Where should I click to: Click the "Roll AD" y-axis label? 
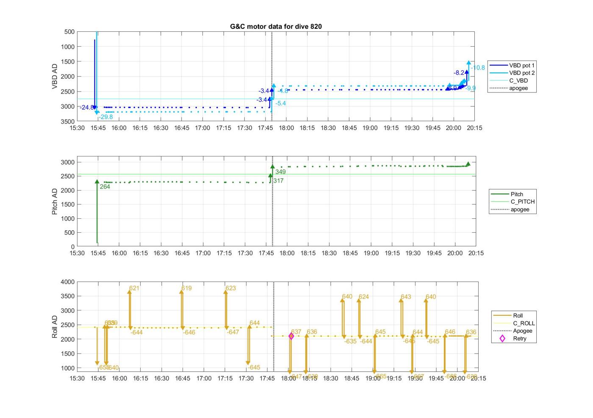55,327
